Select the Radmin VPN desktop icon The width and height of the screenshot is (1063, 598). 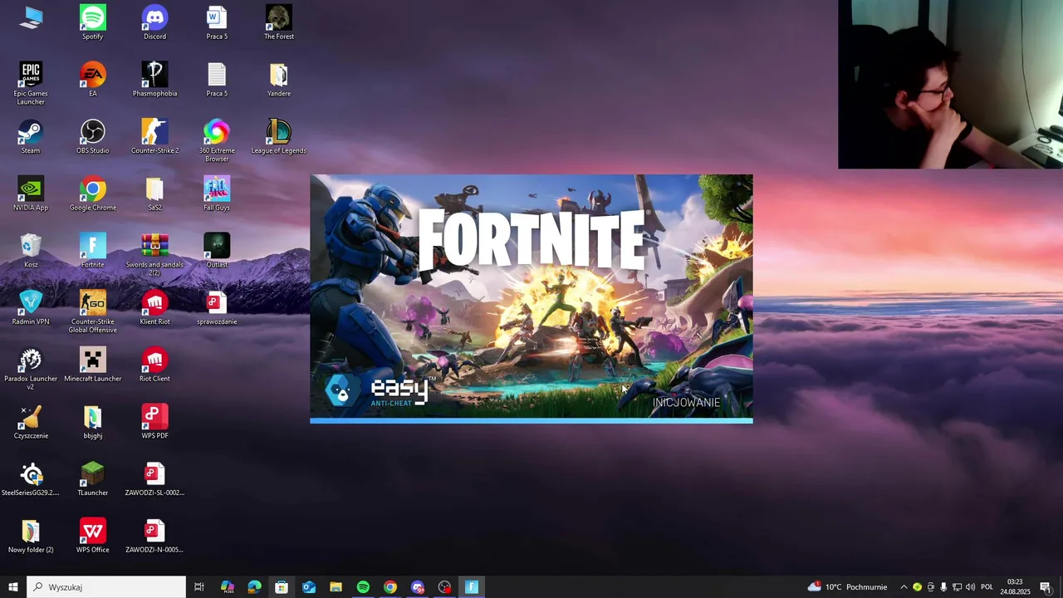31,307
